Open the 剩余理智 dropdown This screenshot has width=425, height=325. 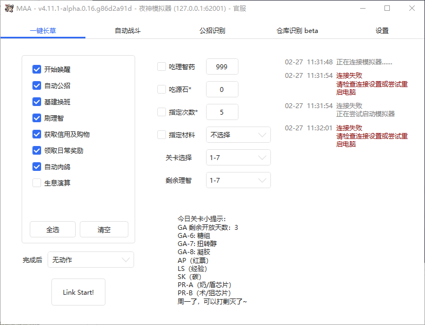tap(238, 180)
